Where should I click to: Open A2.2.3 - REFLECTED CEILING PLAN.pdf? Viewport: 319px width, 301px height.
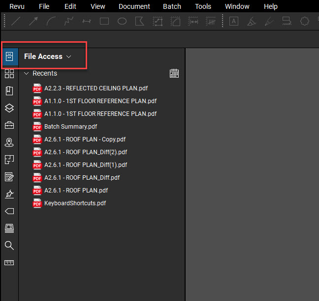click(x=90, y=88)
